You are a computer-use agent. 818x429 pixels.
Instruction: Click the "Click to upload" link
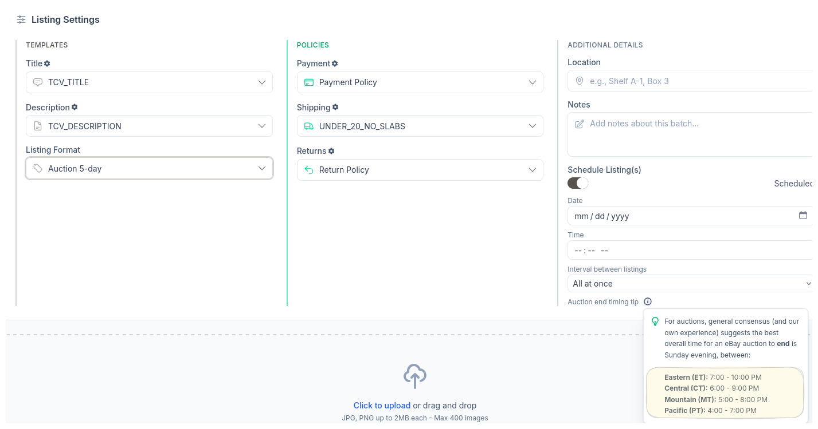click(382, 406)
